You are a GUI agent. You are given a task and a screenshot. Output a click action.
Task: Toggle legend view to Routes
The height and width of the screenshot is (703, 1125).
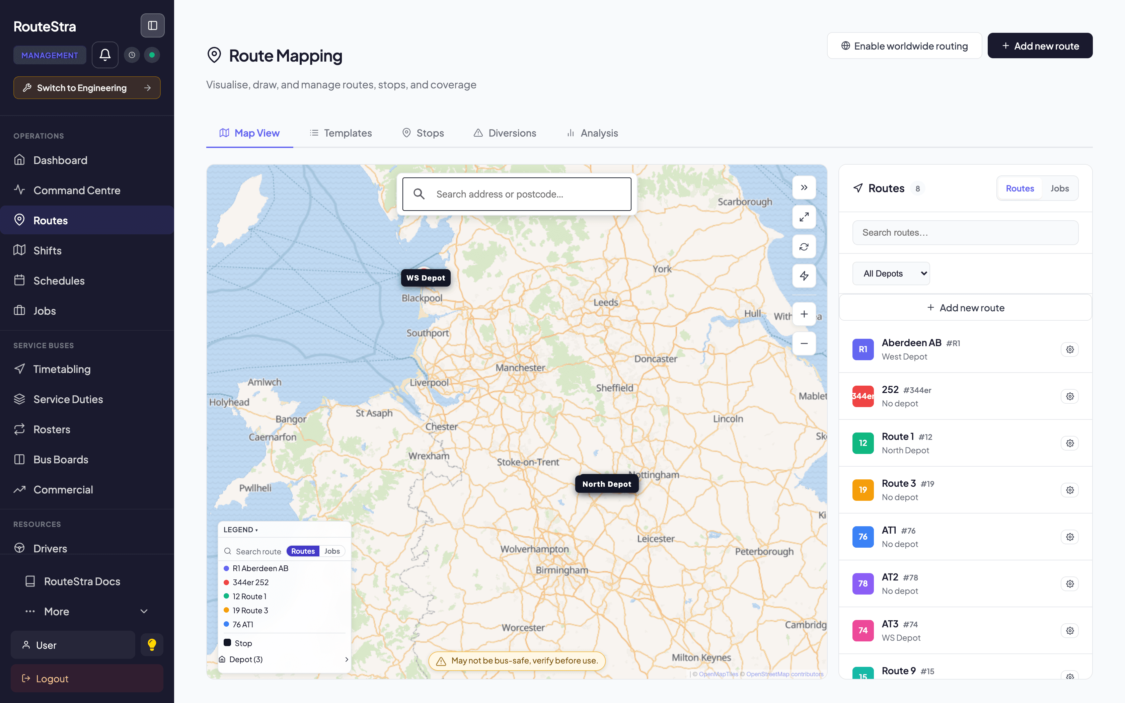(x=303, y=551)
